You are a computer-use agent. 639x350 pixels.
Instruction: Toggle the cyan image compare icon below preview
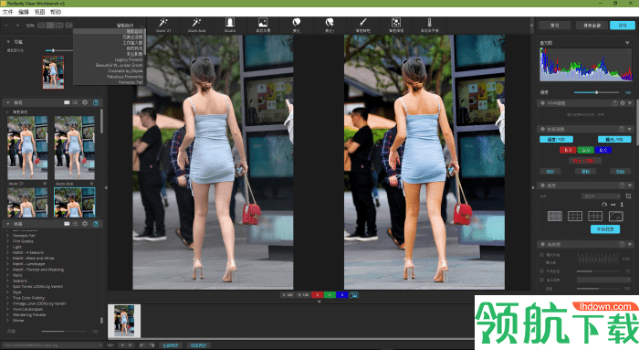(x=354, y=294)
